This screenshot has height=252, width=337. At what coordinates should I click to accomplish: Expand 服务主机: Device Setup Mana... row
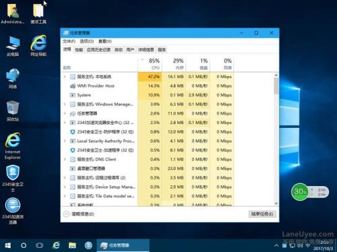click(65, 187)
